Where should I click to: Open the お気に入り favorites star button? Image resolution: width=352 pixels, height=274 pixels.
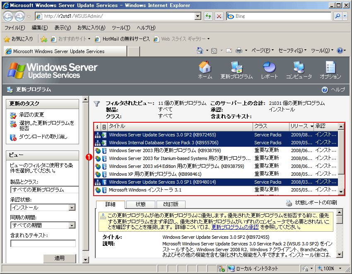click(x=18, y=39)
